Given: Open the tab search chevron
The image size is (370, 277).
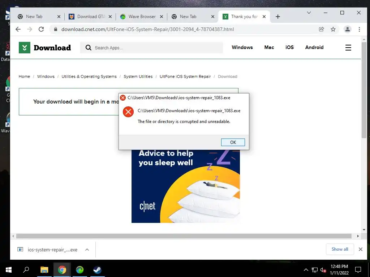Looking at the screenshot, I should [309, 13].
